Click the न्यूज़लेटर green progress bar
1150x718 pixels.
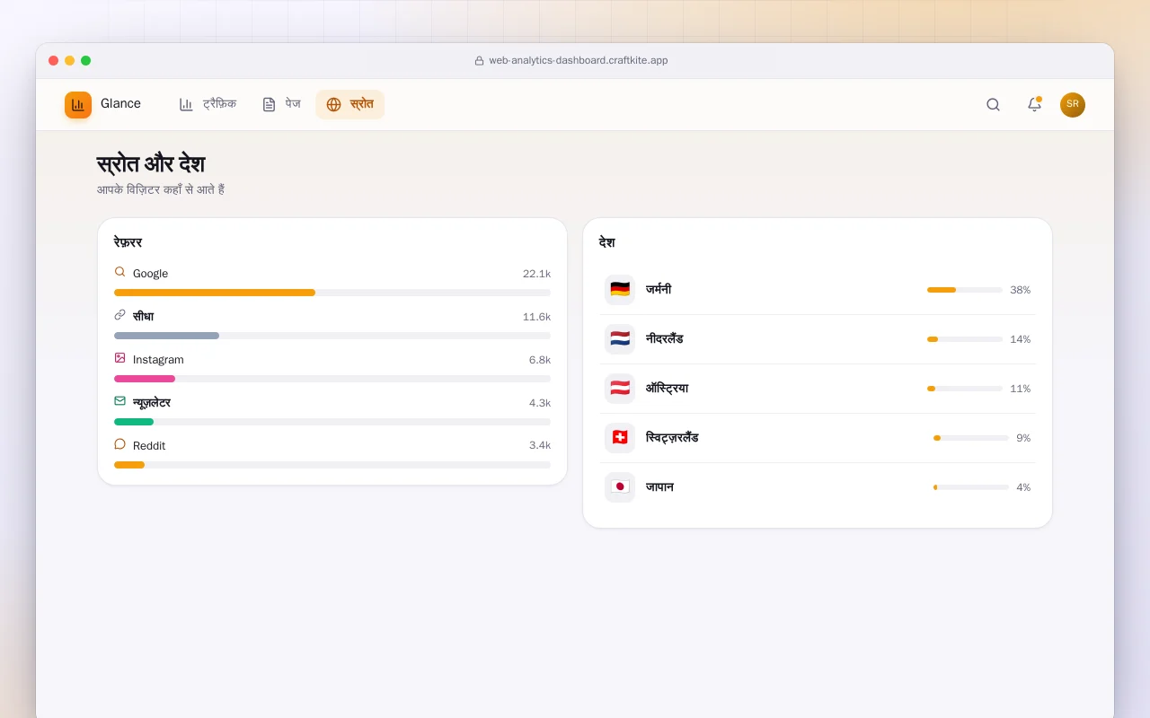tap(332, 422)
